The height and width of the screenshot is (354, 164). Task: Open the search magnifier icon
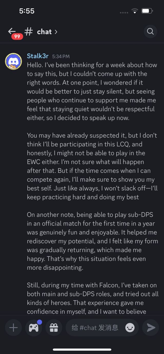pyautogui.click(x=150, y=31)
